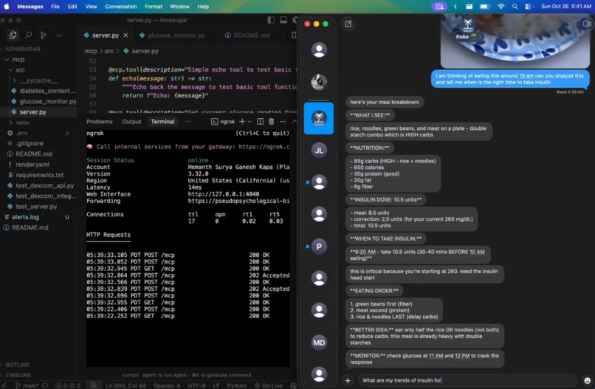Select the Terminal panel tab
This screenshot has height=389, width=595.
tap(162, 122)
